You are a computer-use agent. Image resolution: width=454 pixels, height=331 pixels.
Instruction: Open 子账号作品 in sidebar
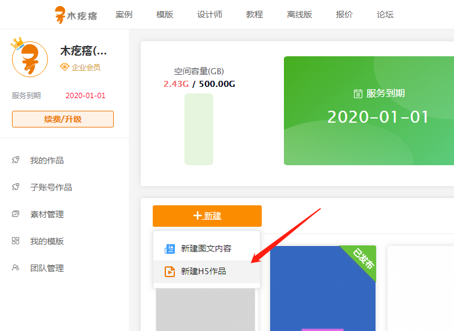[52, 187]
